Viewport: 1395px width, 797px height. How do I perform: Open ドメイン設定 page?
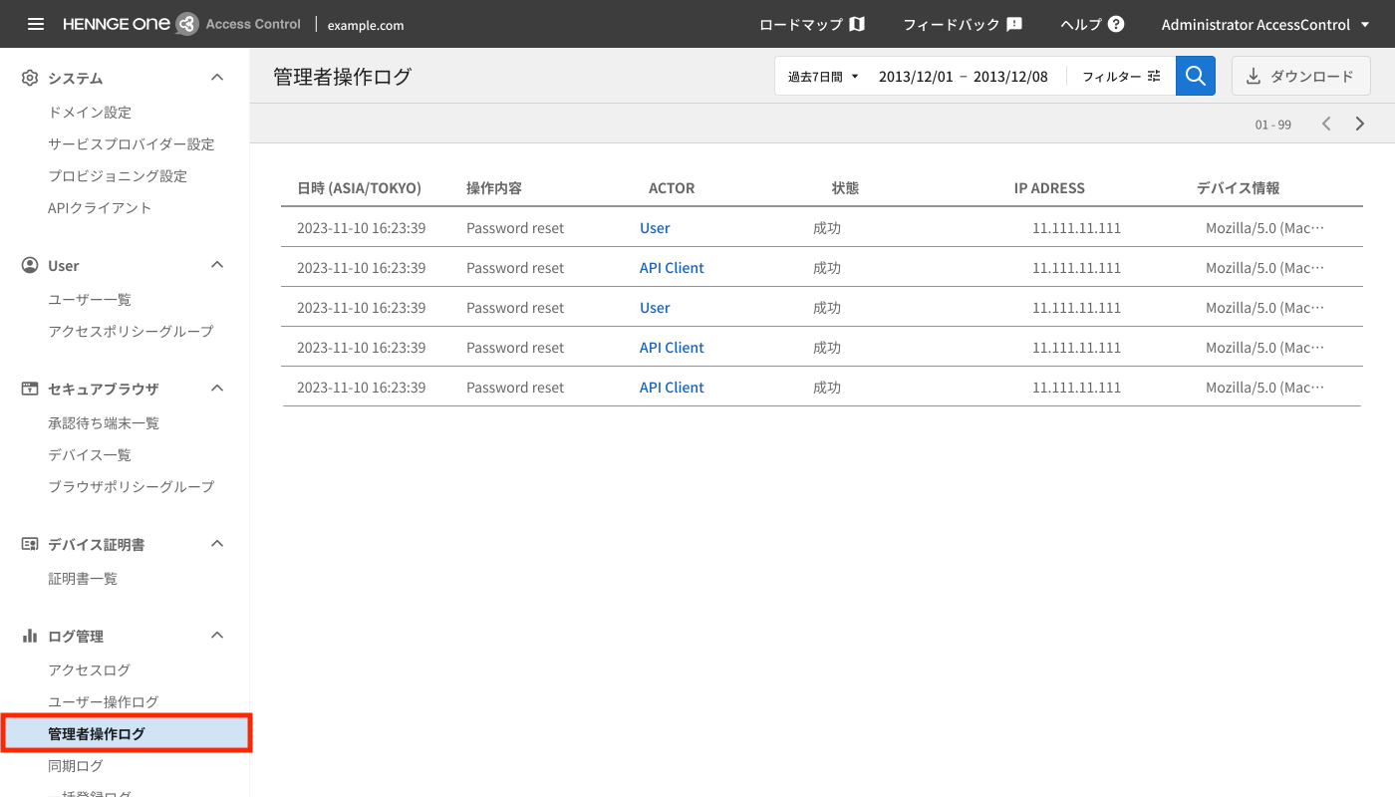90,113
